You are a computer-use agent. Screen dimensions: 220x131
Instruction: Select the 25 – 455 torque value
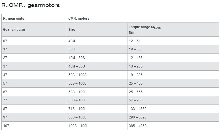tap(136, 83)
